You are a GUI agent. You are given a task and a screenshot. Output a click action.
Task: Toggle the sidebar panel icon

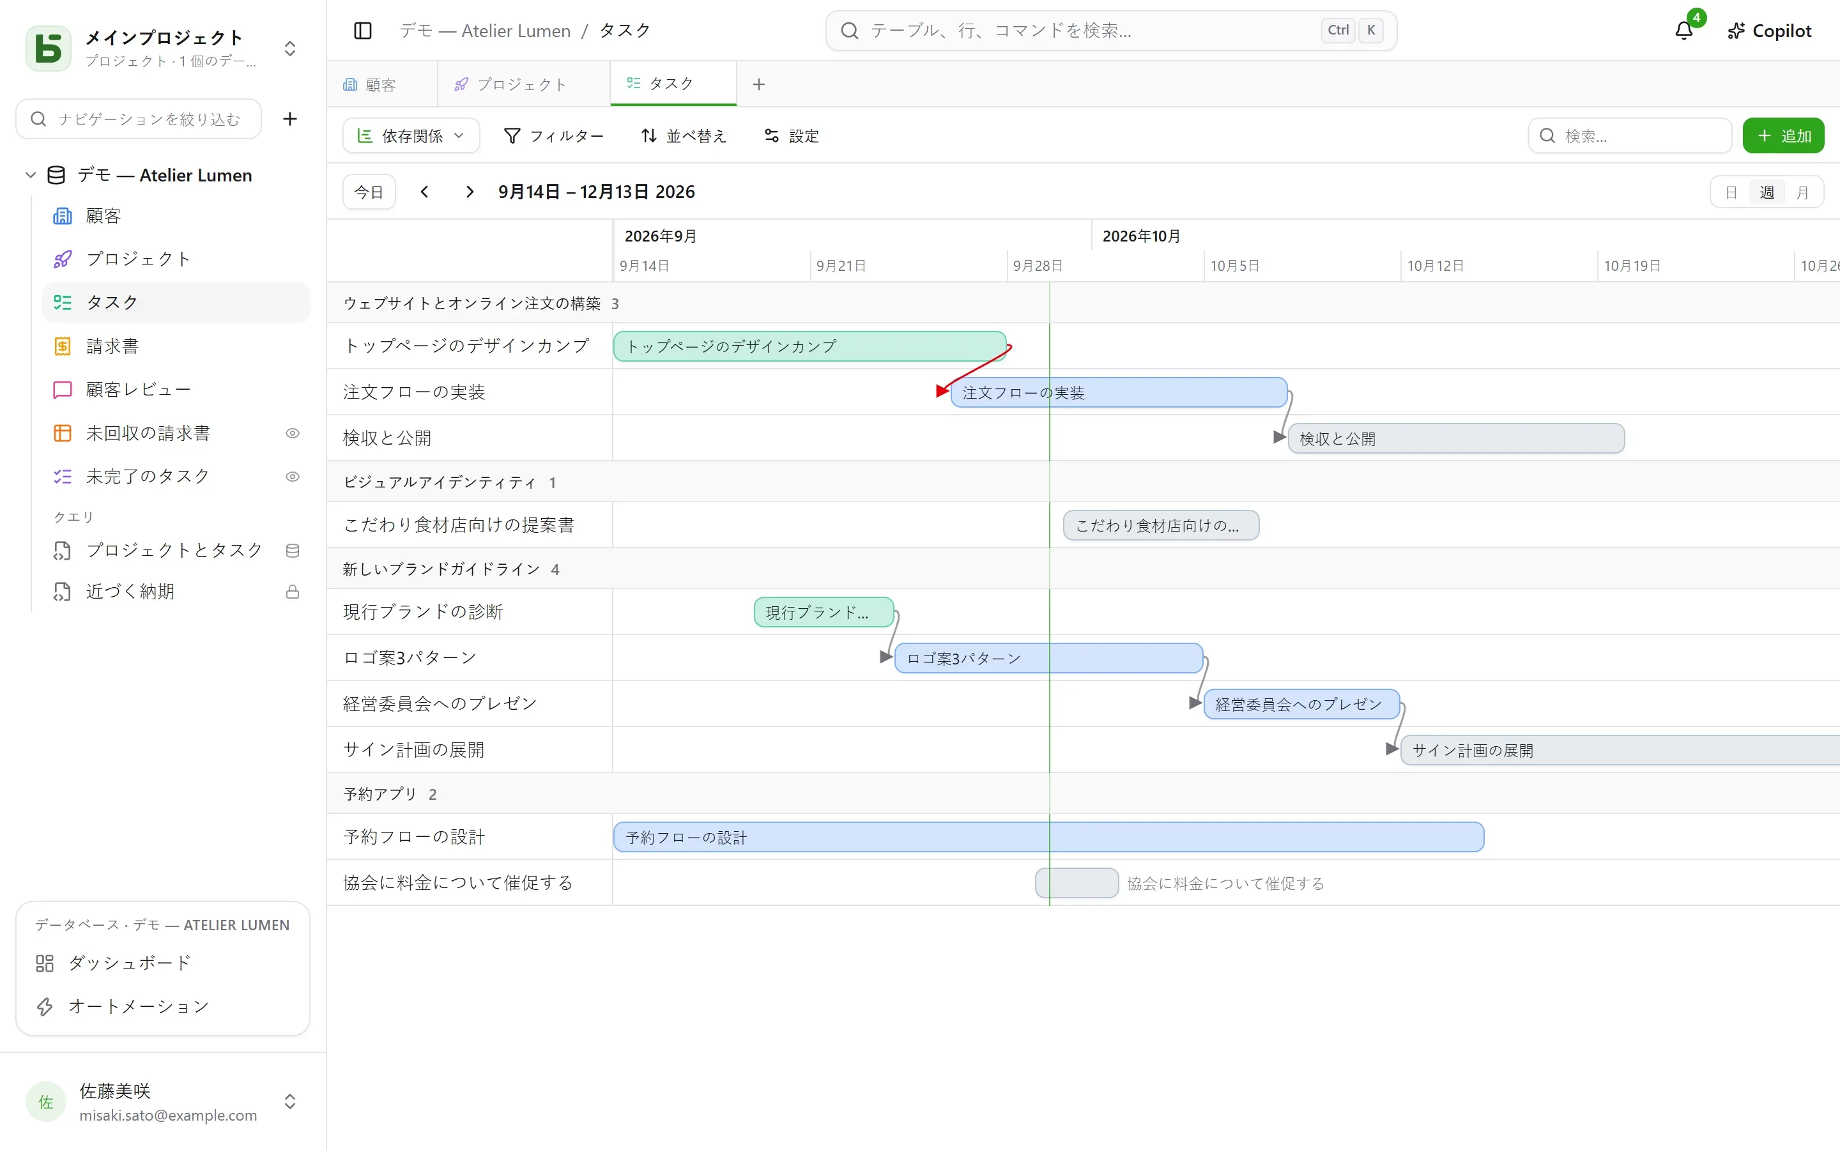(363, 31)
